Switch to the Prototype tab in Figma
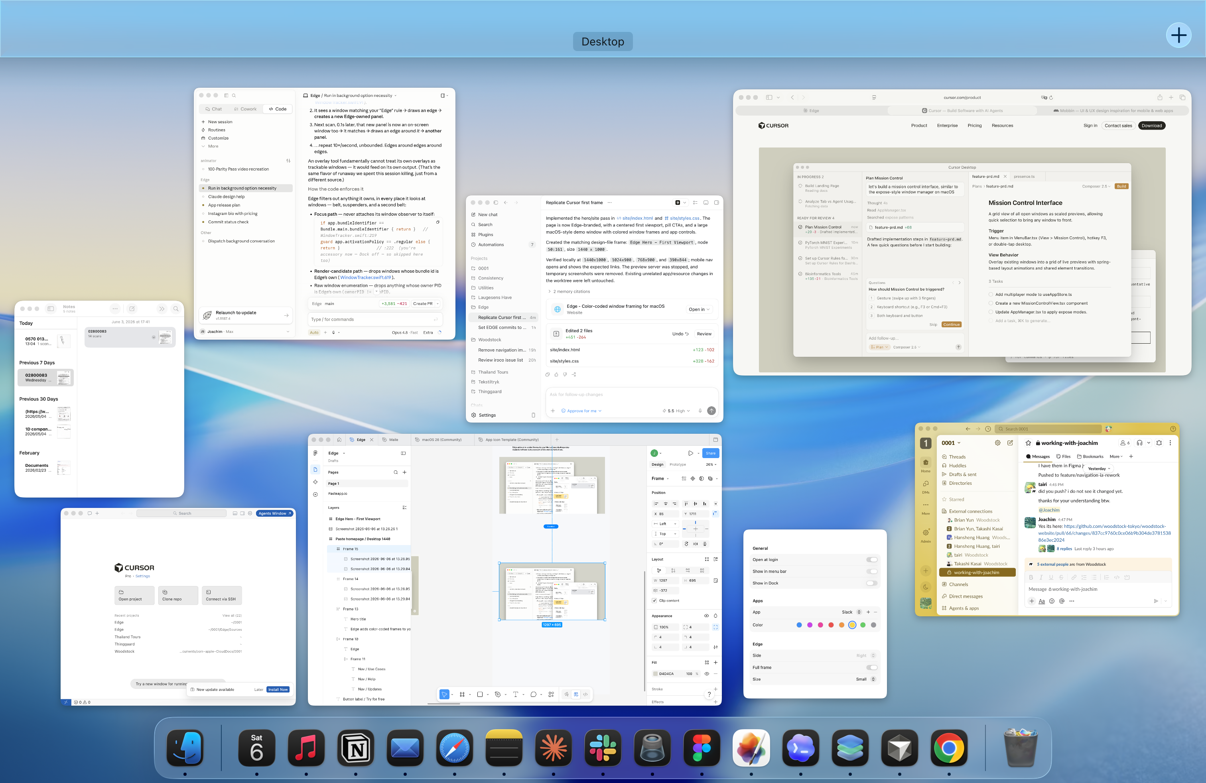Image resolution: width=1206 pixels, height=783 pixels. 678,464
